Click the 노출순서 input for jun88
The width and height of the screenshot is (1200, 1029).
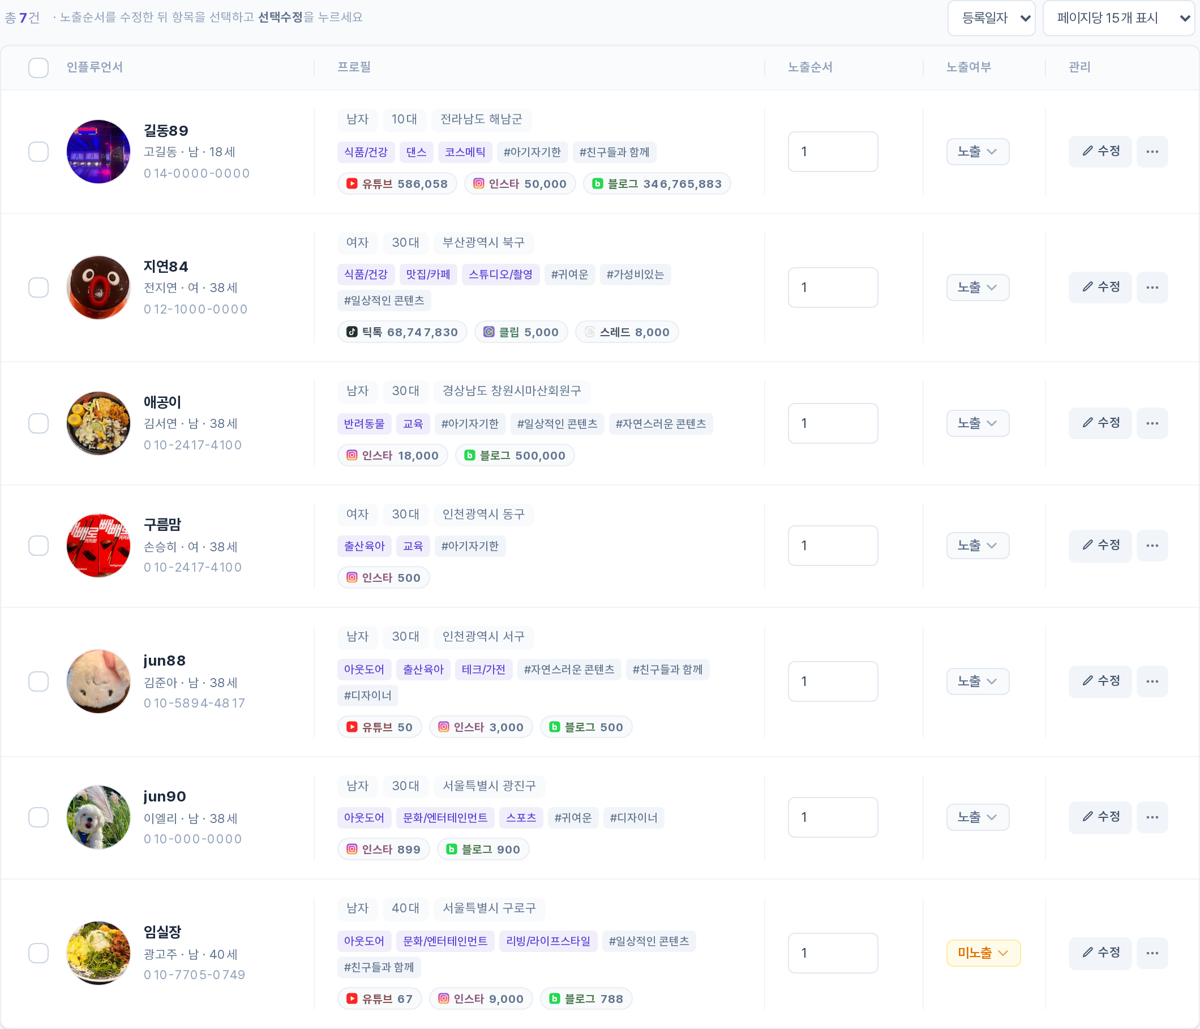pos(833,682)
